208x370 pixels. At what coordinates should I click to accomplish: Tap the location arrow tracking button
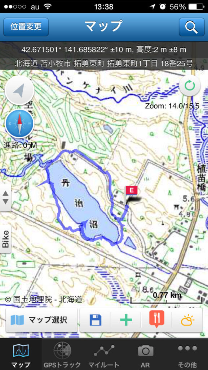pos(19,91)
